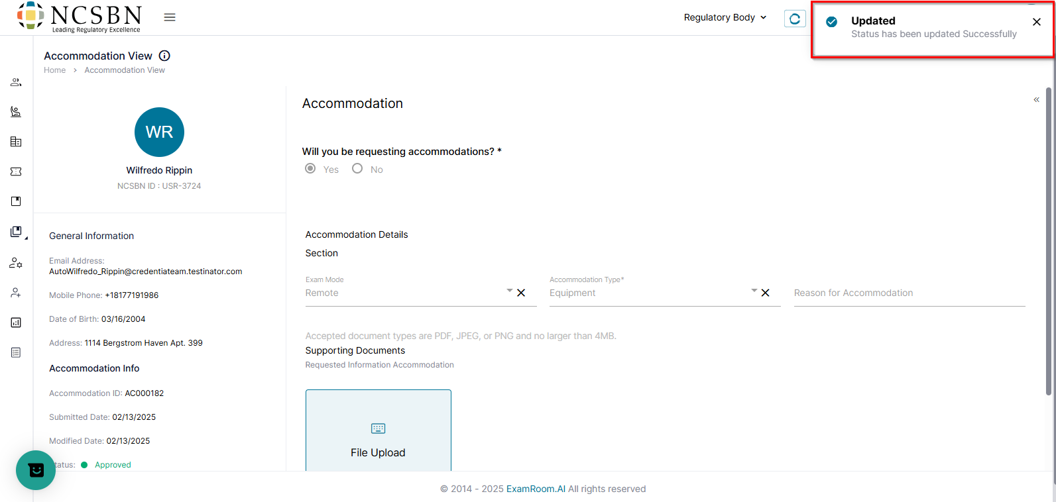Click the refresh icon in top bar
This screenshot has height=502, width=1056.
[x=795, y=19]
